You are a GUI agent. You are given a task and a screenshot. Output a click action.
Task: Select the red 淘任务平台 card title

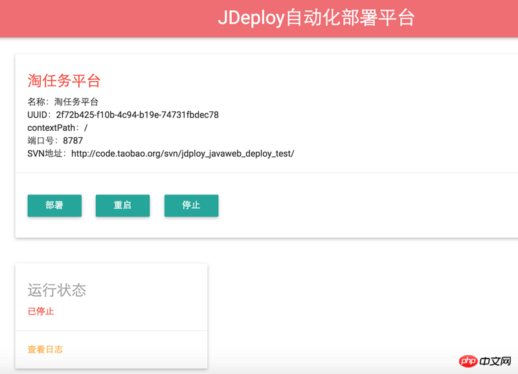[64, 81]
